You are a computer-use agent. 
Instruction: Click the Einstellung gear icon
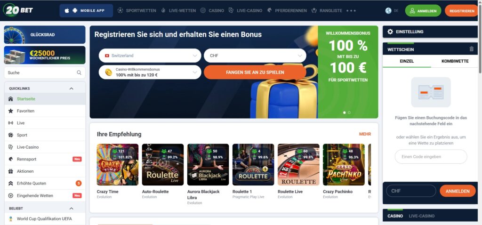tap(390, 32)
